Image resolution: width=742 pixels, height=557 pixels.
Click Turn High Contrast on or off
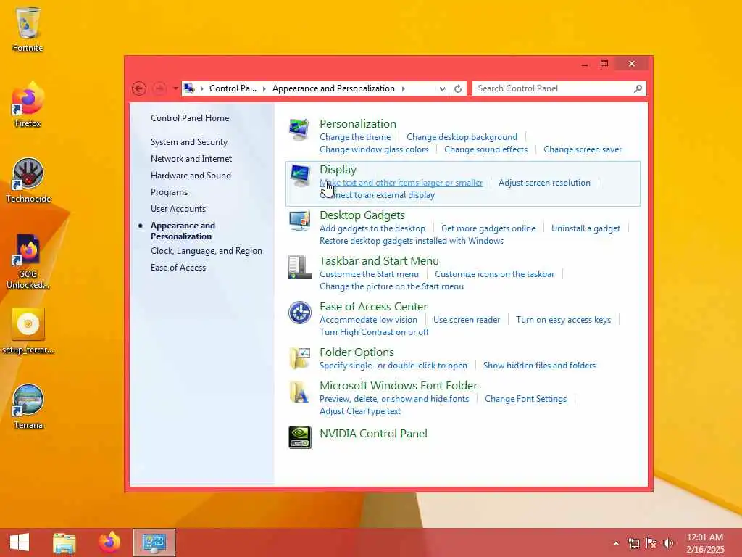pyautogui.click(x=374, y=332)
